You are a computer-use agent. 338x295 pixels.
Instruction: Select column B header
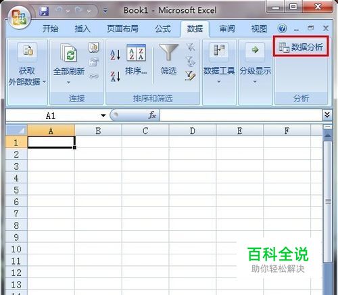coord(98,131)
